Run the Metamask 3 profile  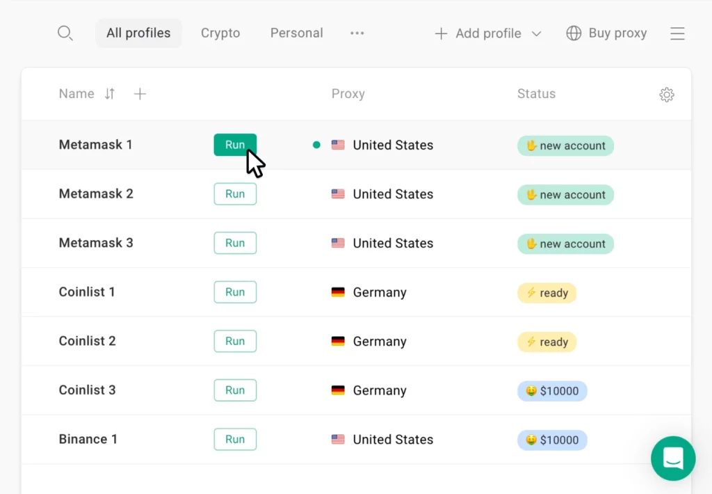235,243
